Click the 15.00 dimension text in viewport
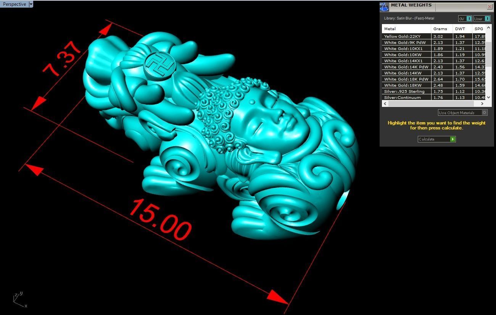The image size is (496, 315). [159, 219]
